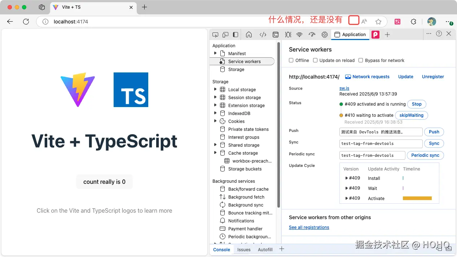This screenshot has width=457, height=257.
Task: Expand Local storage arrow
Action: 215,89
